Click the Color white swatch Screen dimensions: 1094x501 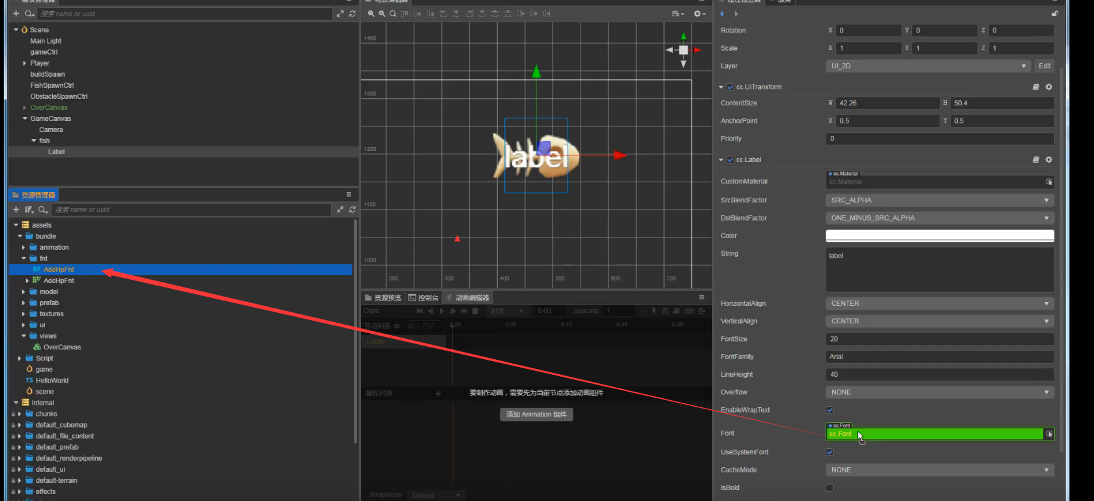tap(939, 236)
